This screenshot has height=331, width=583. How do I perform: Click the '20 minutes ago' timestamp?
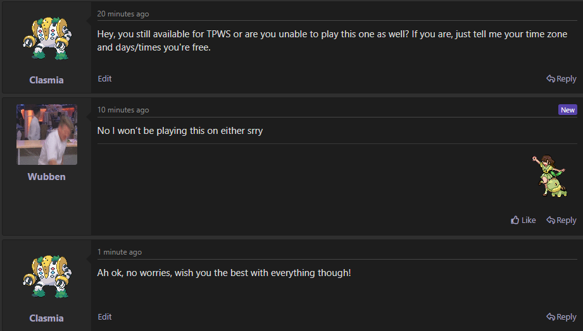[x=123, y=14]
